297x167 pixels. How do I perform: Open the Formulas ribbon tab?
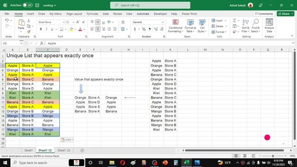[x=92, y=14]
